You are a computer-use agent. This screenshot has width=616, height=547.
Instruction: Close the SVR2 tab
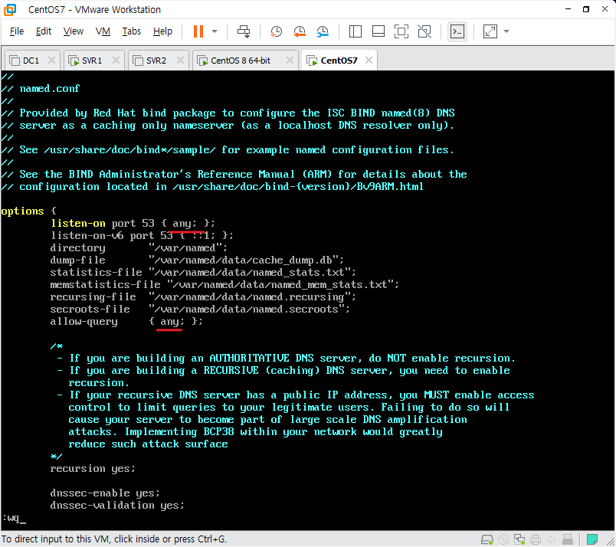point(180,60)
